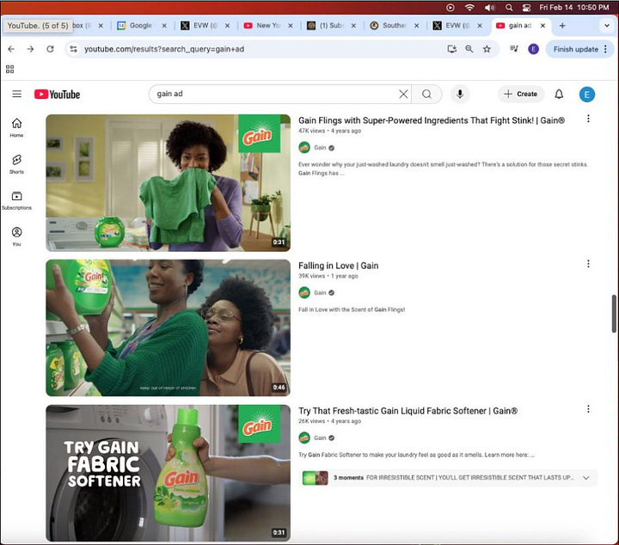View site information icon in address bar
Viewport: 619px width, 545px height.
point(73,49)
